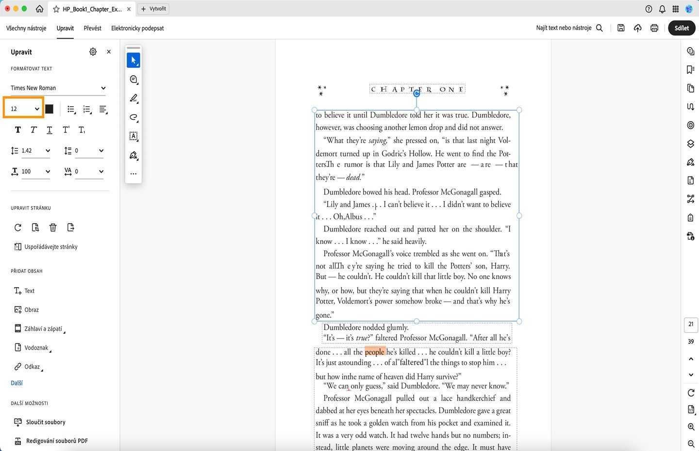The image size is (699, 451).
Task: Open the font size dropdown showing 12
Action: click(x=23, y=108)
